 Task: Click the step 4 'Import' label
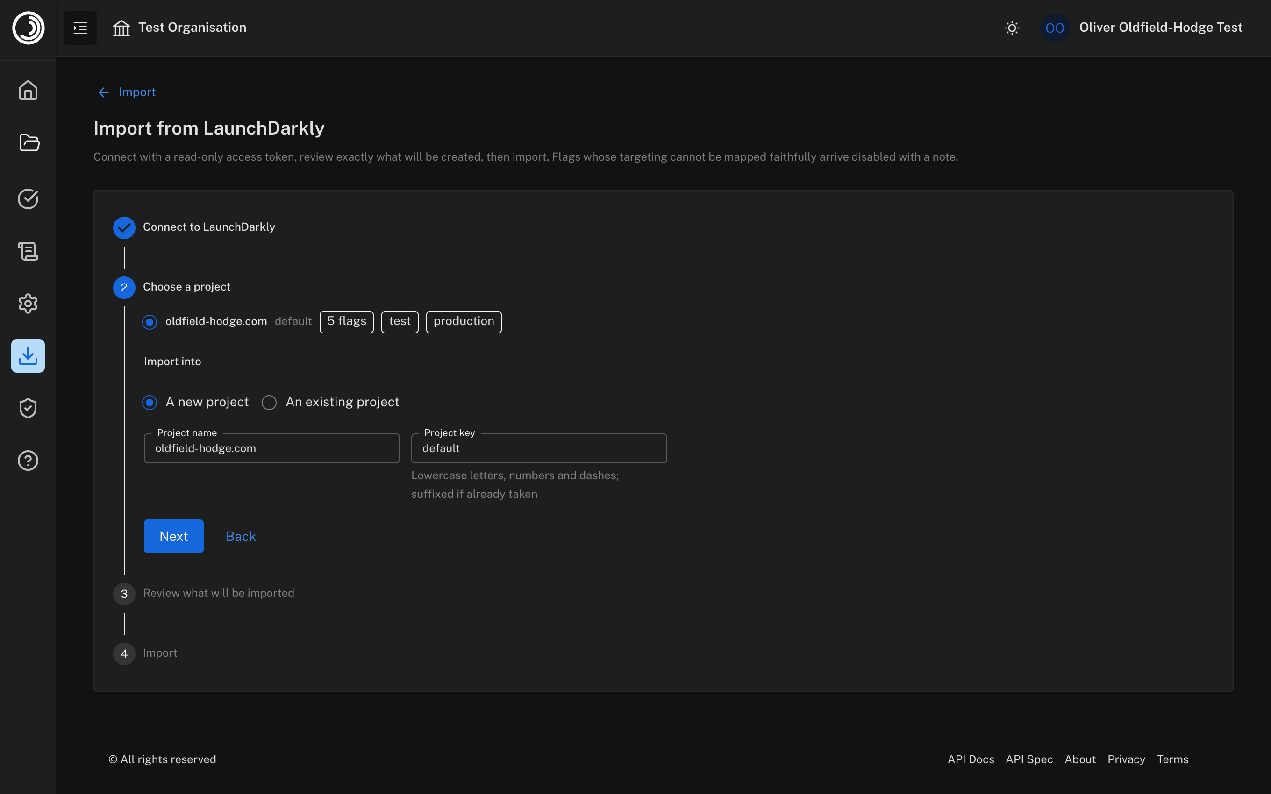click(160, 653)
